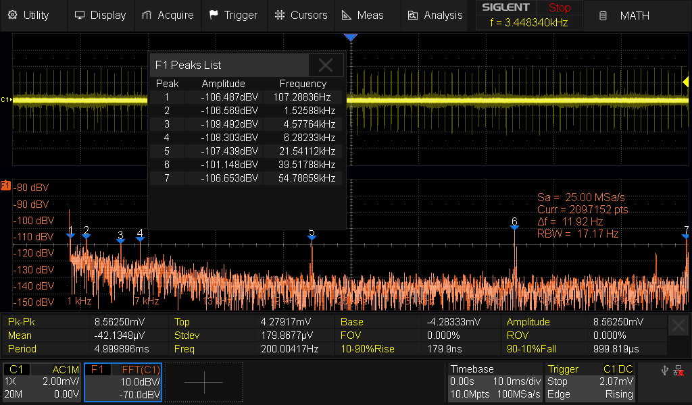Close the measurements panel

[x=678, y=326]
